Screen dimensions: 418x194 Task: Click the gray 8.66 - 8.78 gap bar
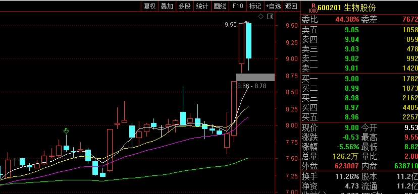click(x=255, y=78)
